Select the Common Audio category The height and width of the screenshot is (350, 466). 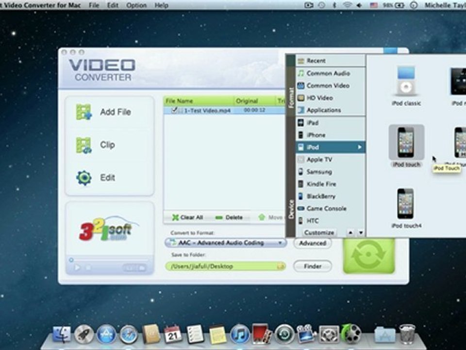[331, 73]
